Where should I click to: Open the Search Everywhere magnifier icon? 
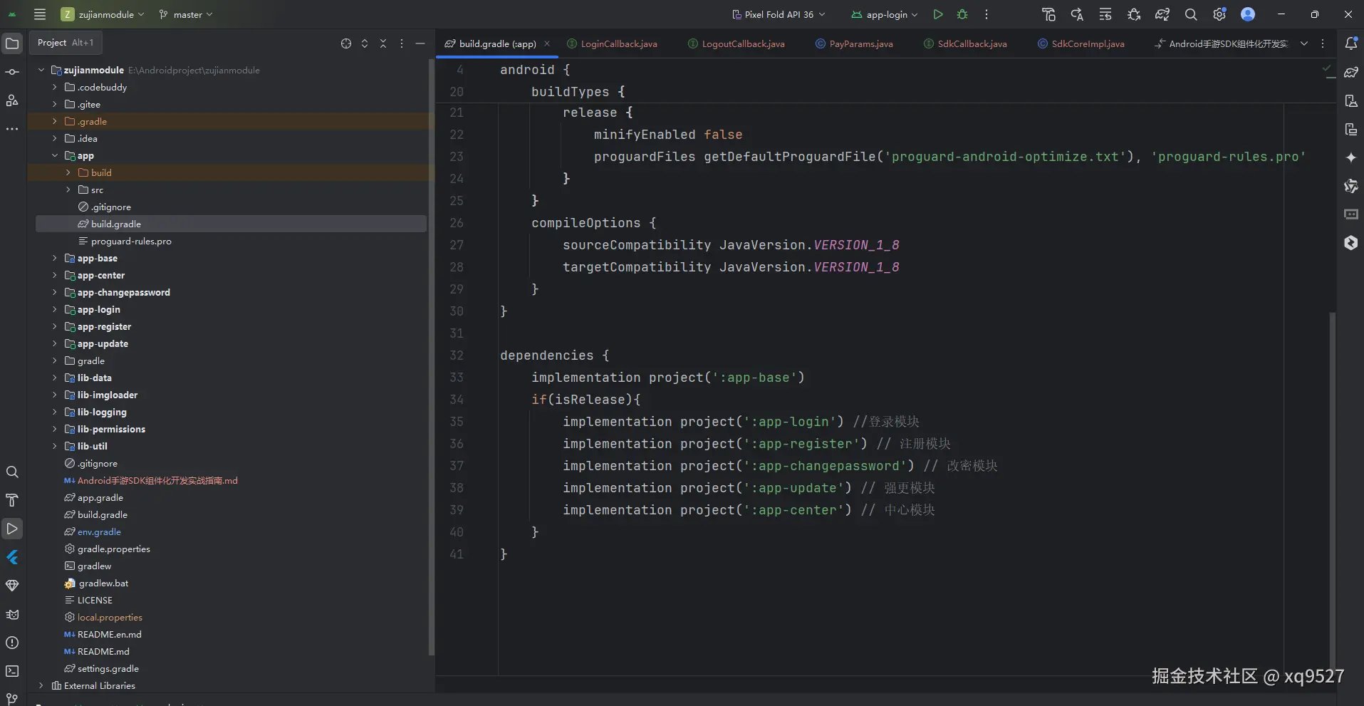[1190, 14]
